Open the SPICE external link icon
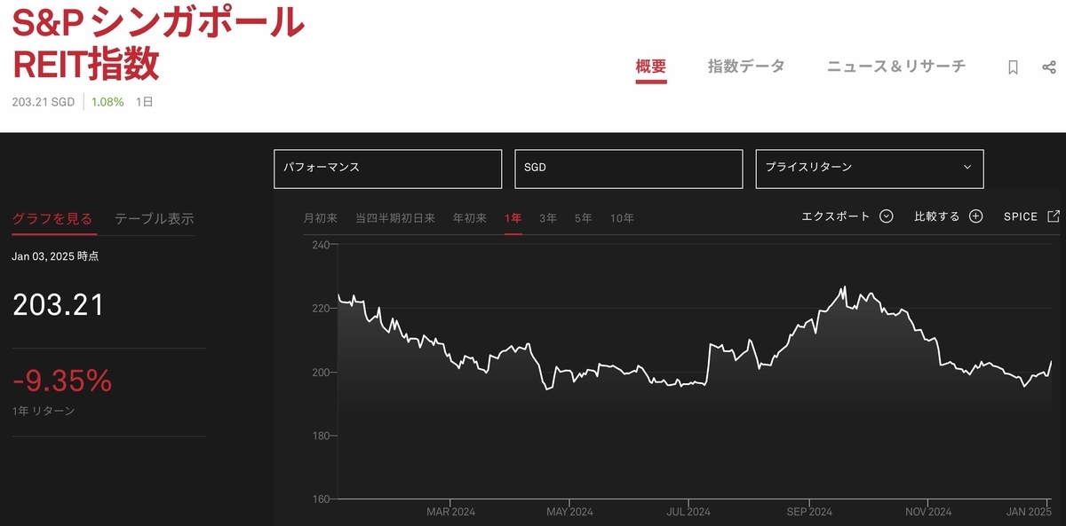 tap(1054, 216)
